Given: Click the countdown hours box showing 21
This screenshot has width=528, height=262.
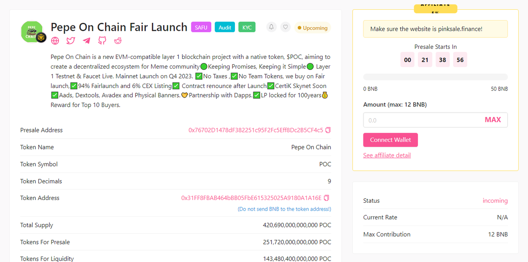Looking at the screenshot, I should coord(425,60).
